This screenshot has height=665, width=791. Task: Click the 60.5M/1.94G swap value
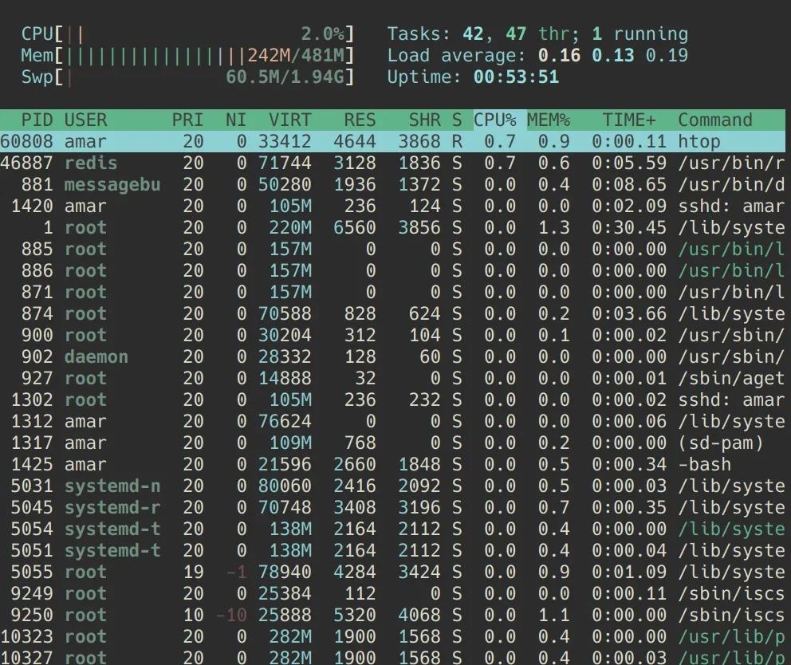tap(285, 77)
